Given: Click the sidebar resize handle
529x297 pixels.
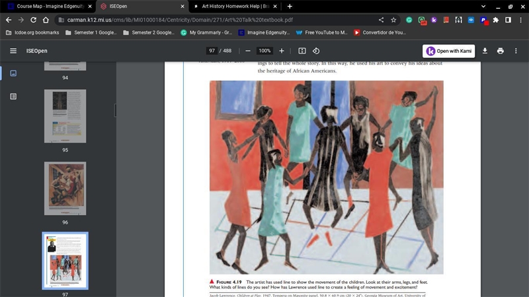Looking at the screenshot, I should [x=115, y=110].
